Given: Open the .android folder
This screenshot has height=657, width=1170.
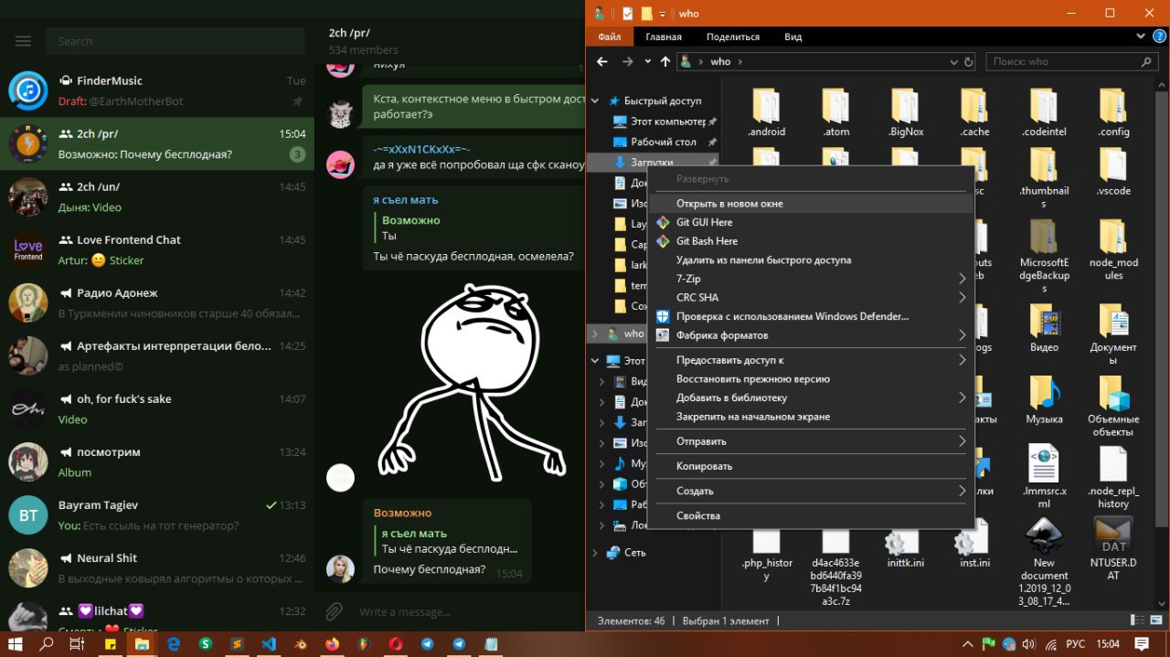Looking at the screenshot, I should 766,112.
